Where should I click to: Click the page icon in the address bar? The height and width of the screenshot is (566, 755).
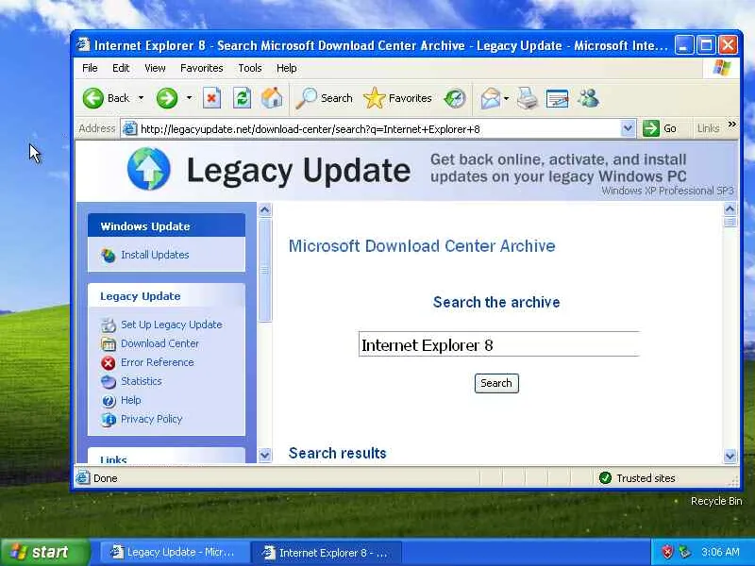click(129, 128)
